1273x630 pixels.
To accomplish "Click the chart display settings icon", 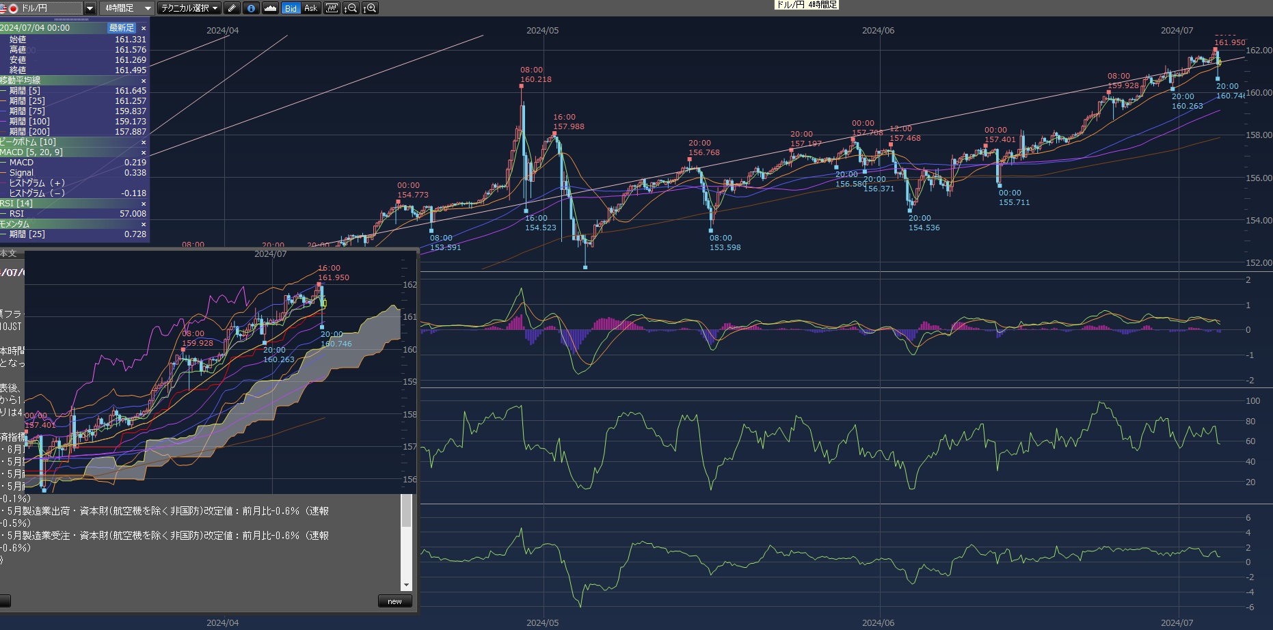I will [332, 8].
